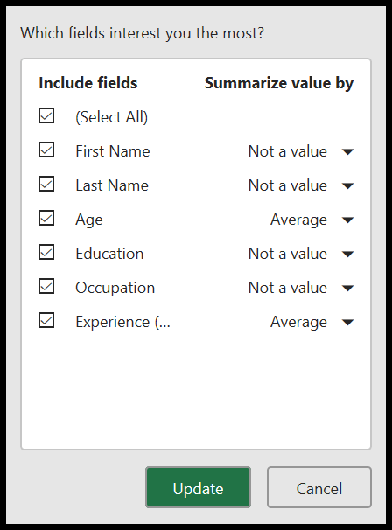This screenshot has height=530, width=392.
Task: Toggle the Last Name field checkbox
Action: 46,184
